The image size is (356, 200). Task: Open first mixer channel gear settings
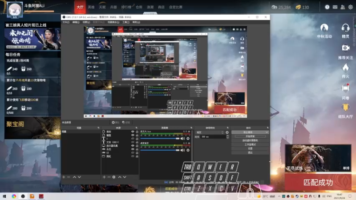coord(188,138)
